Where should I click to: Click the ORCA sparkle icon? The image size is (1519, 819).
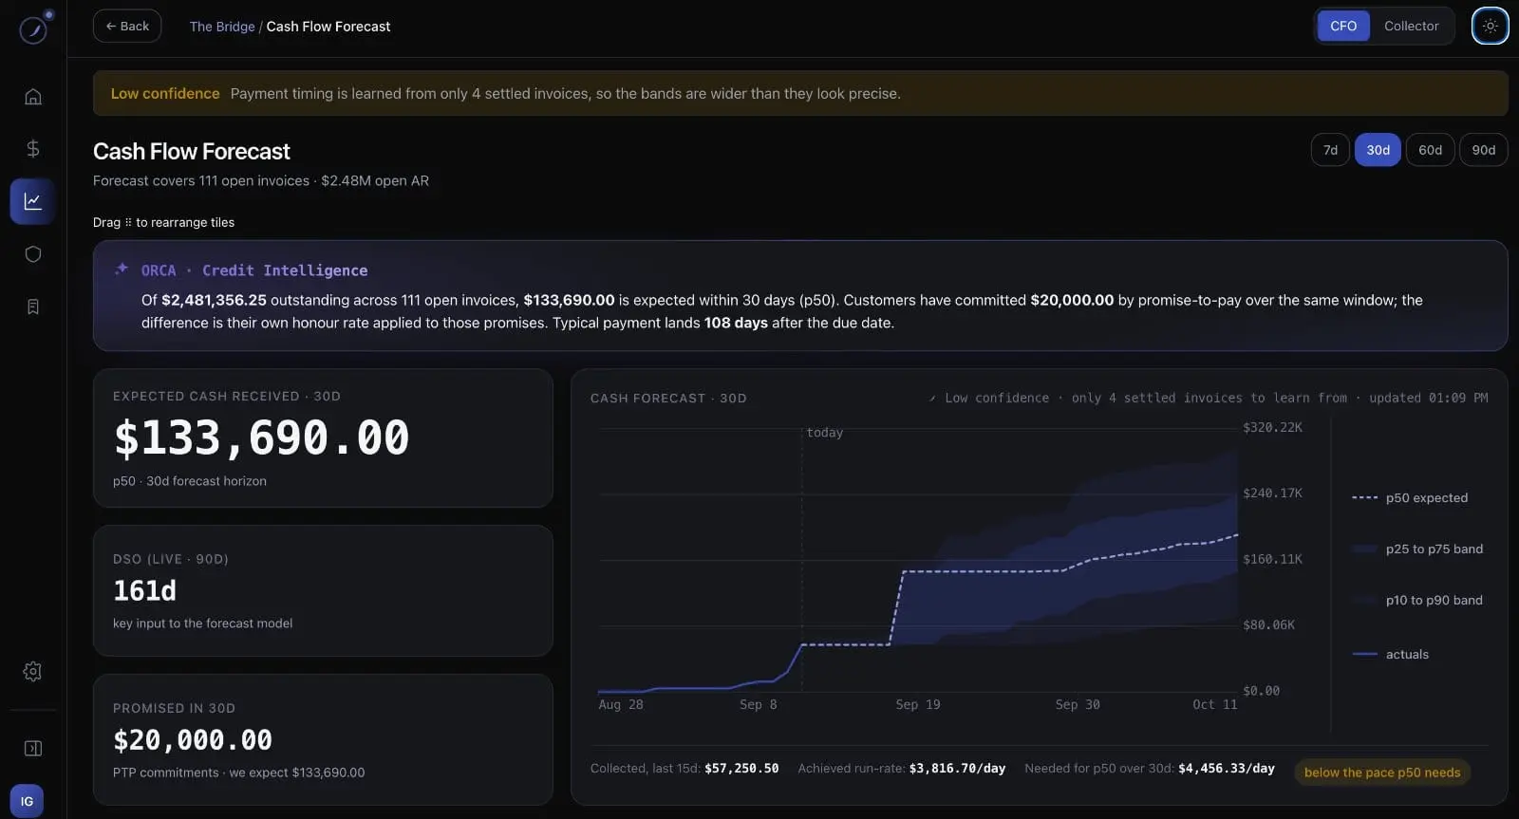[122, 270]
